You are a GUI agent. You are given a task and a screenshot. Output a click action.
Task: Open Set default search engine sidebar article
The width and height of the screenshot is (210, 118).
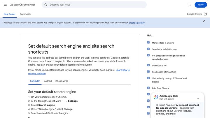pyautogui.click(x=169, y=57)
